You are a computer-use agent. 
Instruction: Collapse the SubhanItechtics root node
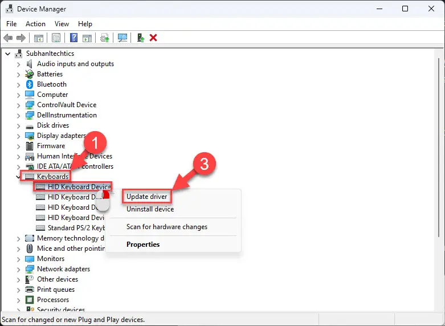coord(7,54)
